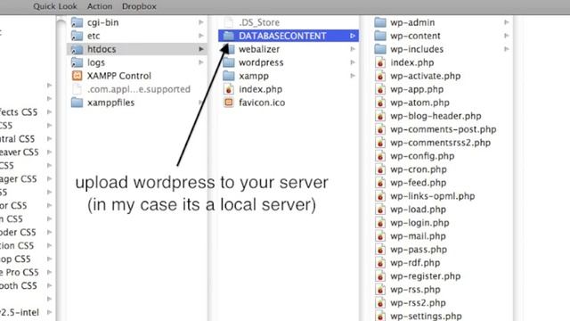
Task: Expand the wp-content folder arrow
Action: [x=507, y=36]
